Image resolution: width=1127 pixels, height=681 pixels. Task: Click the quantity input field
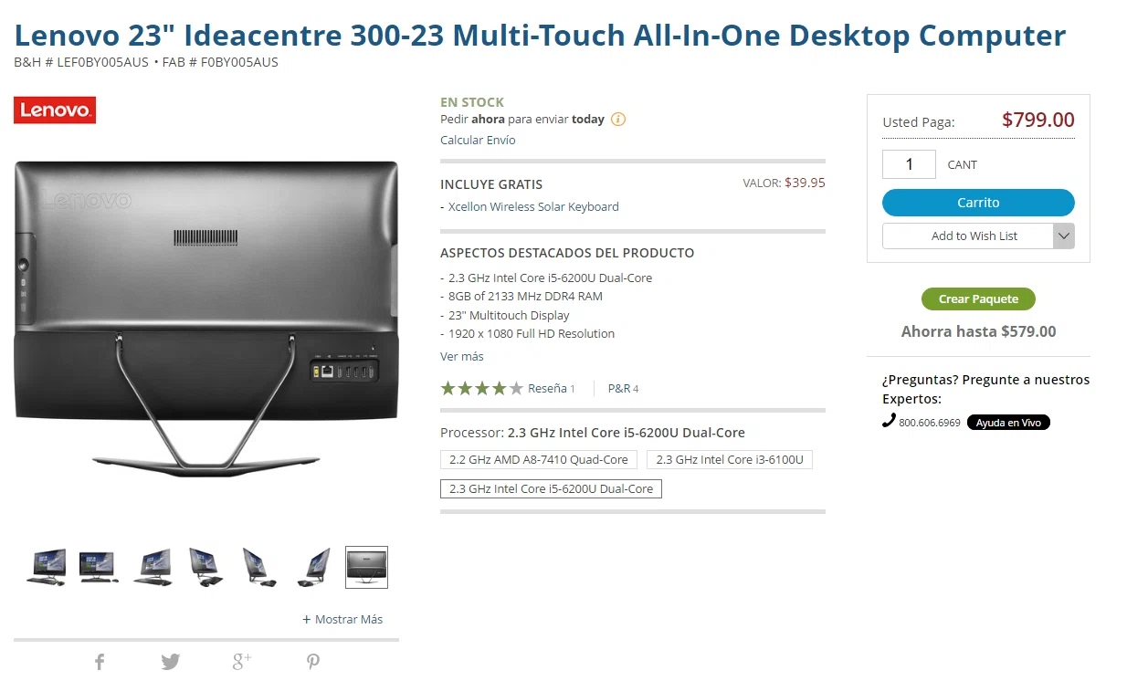pos(909,164)
